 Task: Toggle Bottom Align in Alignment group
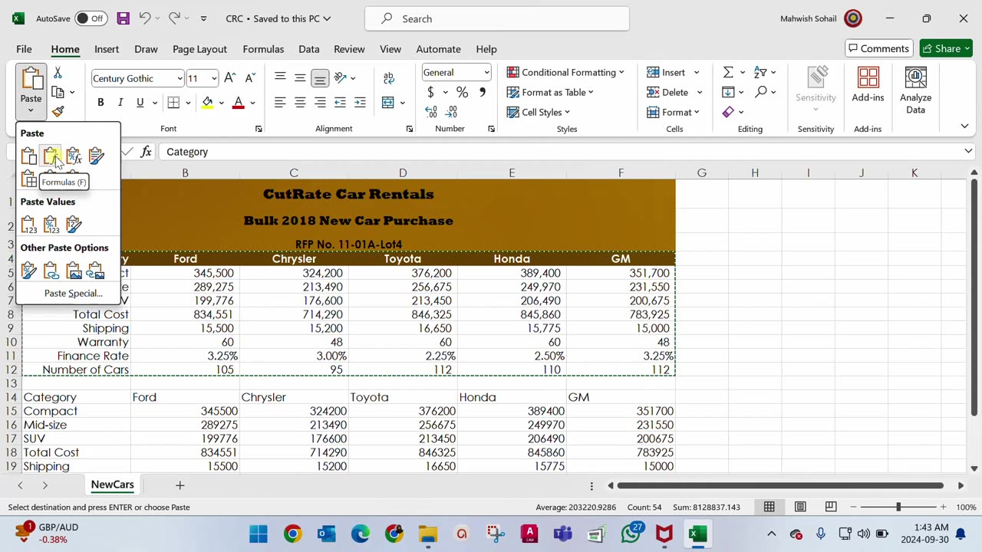point(320,78)
